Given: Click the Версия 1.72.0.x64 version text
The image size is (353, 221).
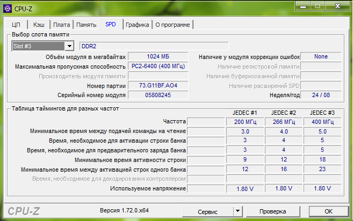Looking at the screenshot, I should pyautogui.click(x=124, y=210).
